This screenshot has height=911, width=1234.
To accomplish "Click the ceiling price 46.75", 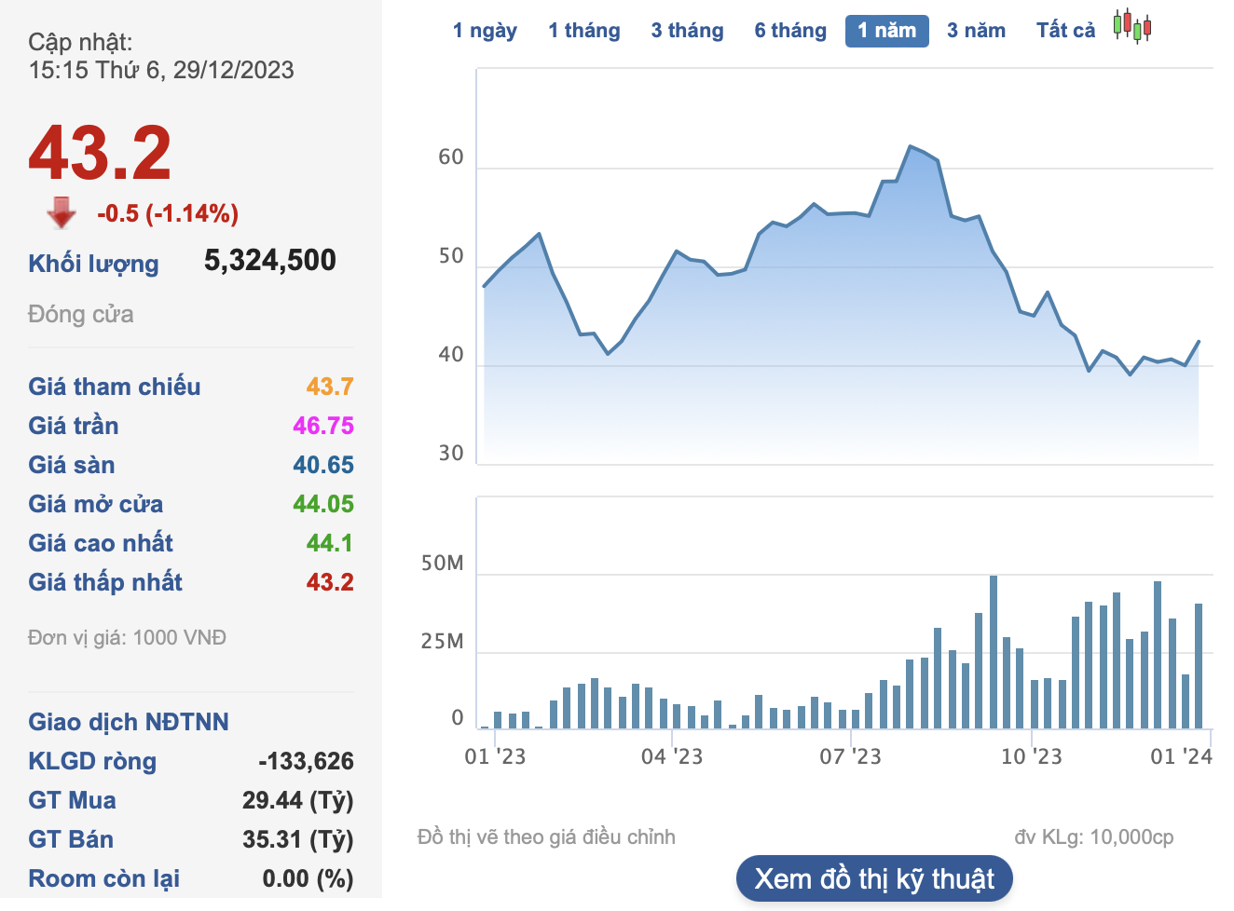I will pyautogui.click(x=323, y=426).
